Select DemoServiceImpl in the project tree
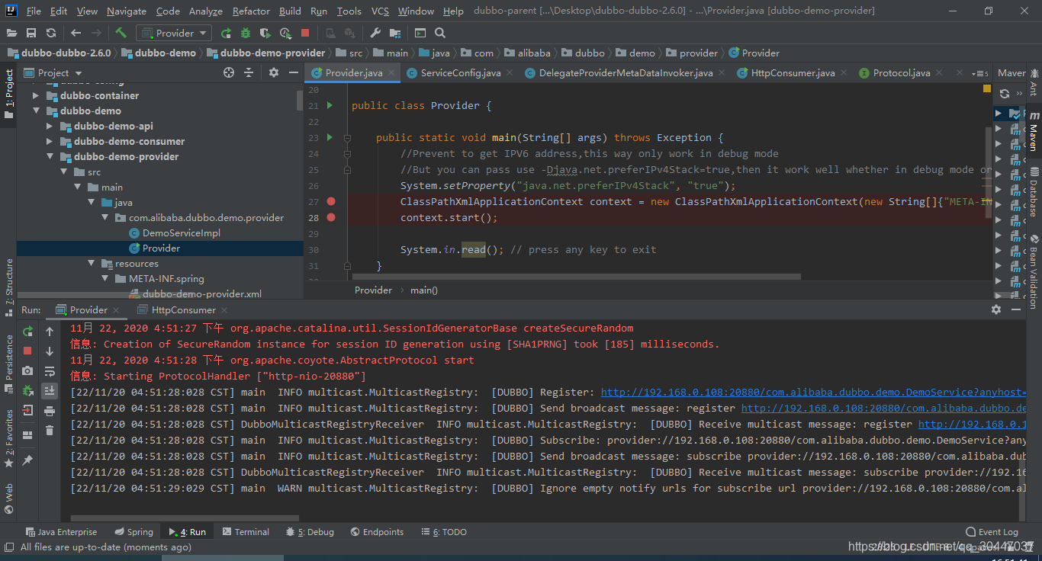This screenshot has height=561, width=1042. coord(182,233)
